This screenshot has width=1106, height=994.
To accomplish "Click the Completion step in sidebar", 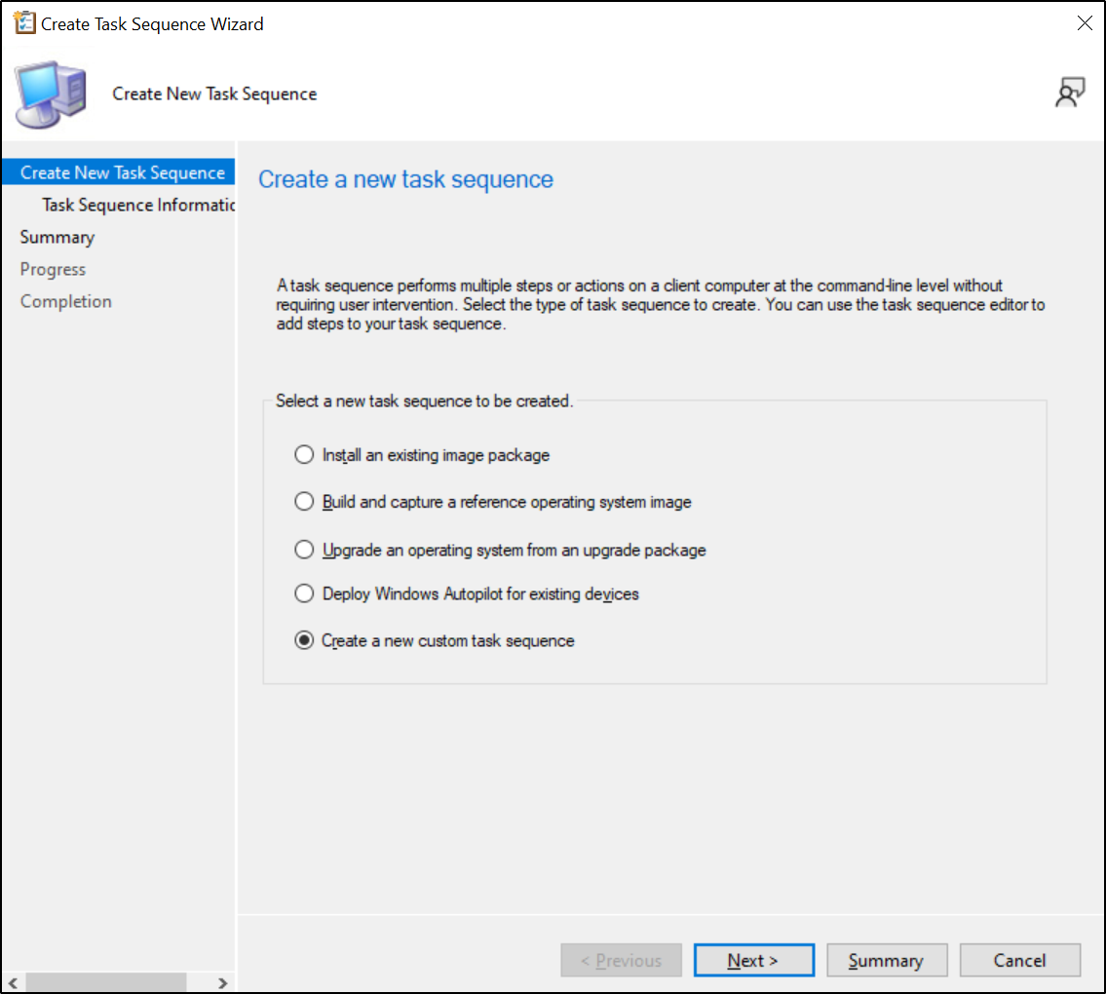I will coord(65,301).
